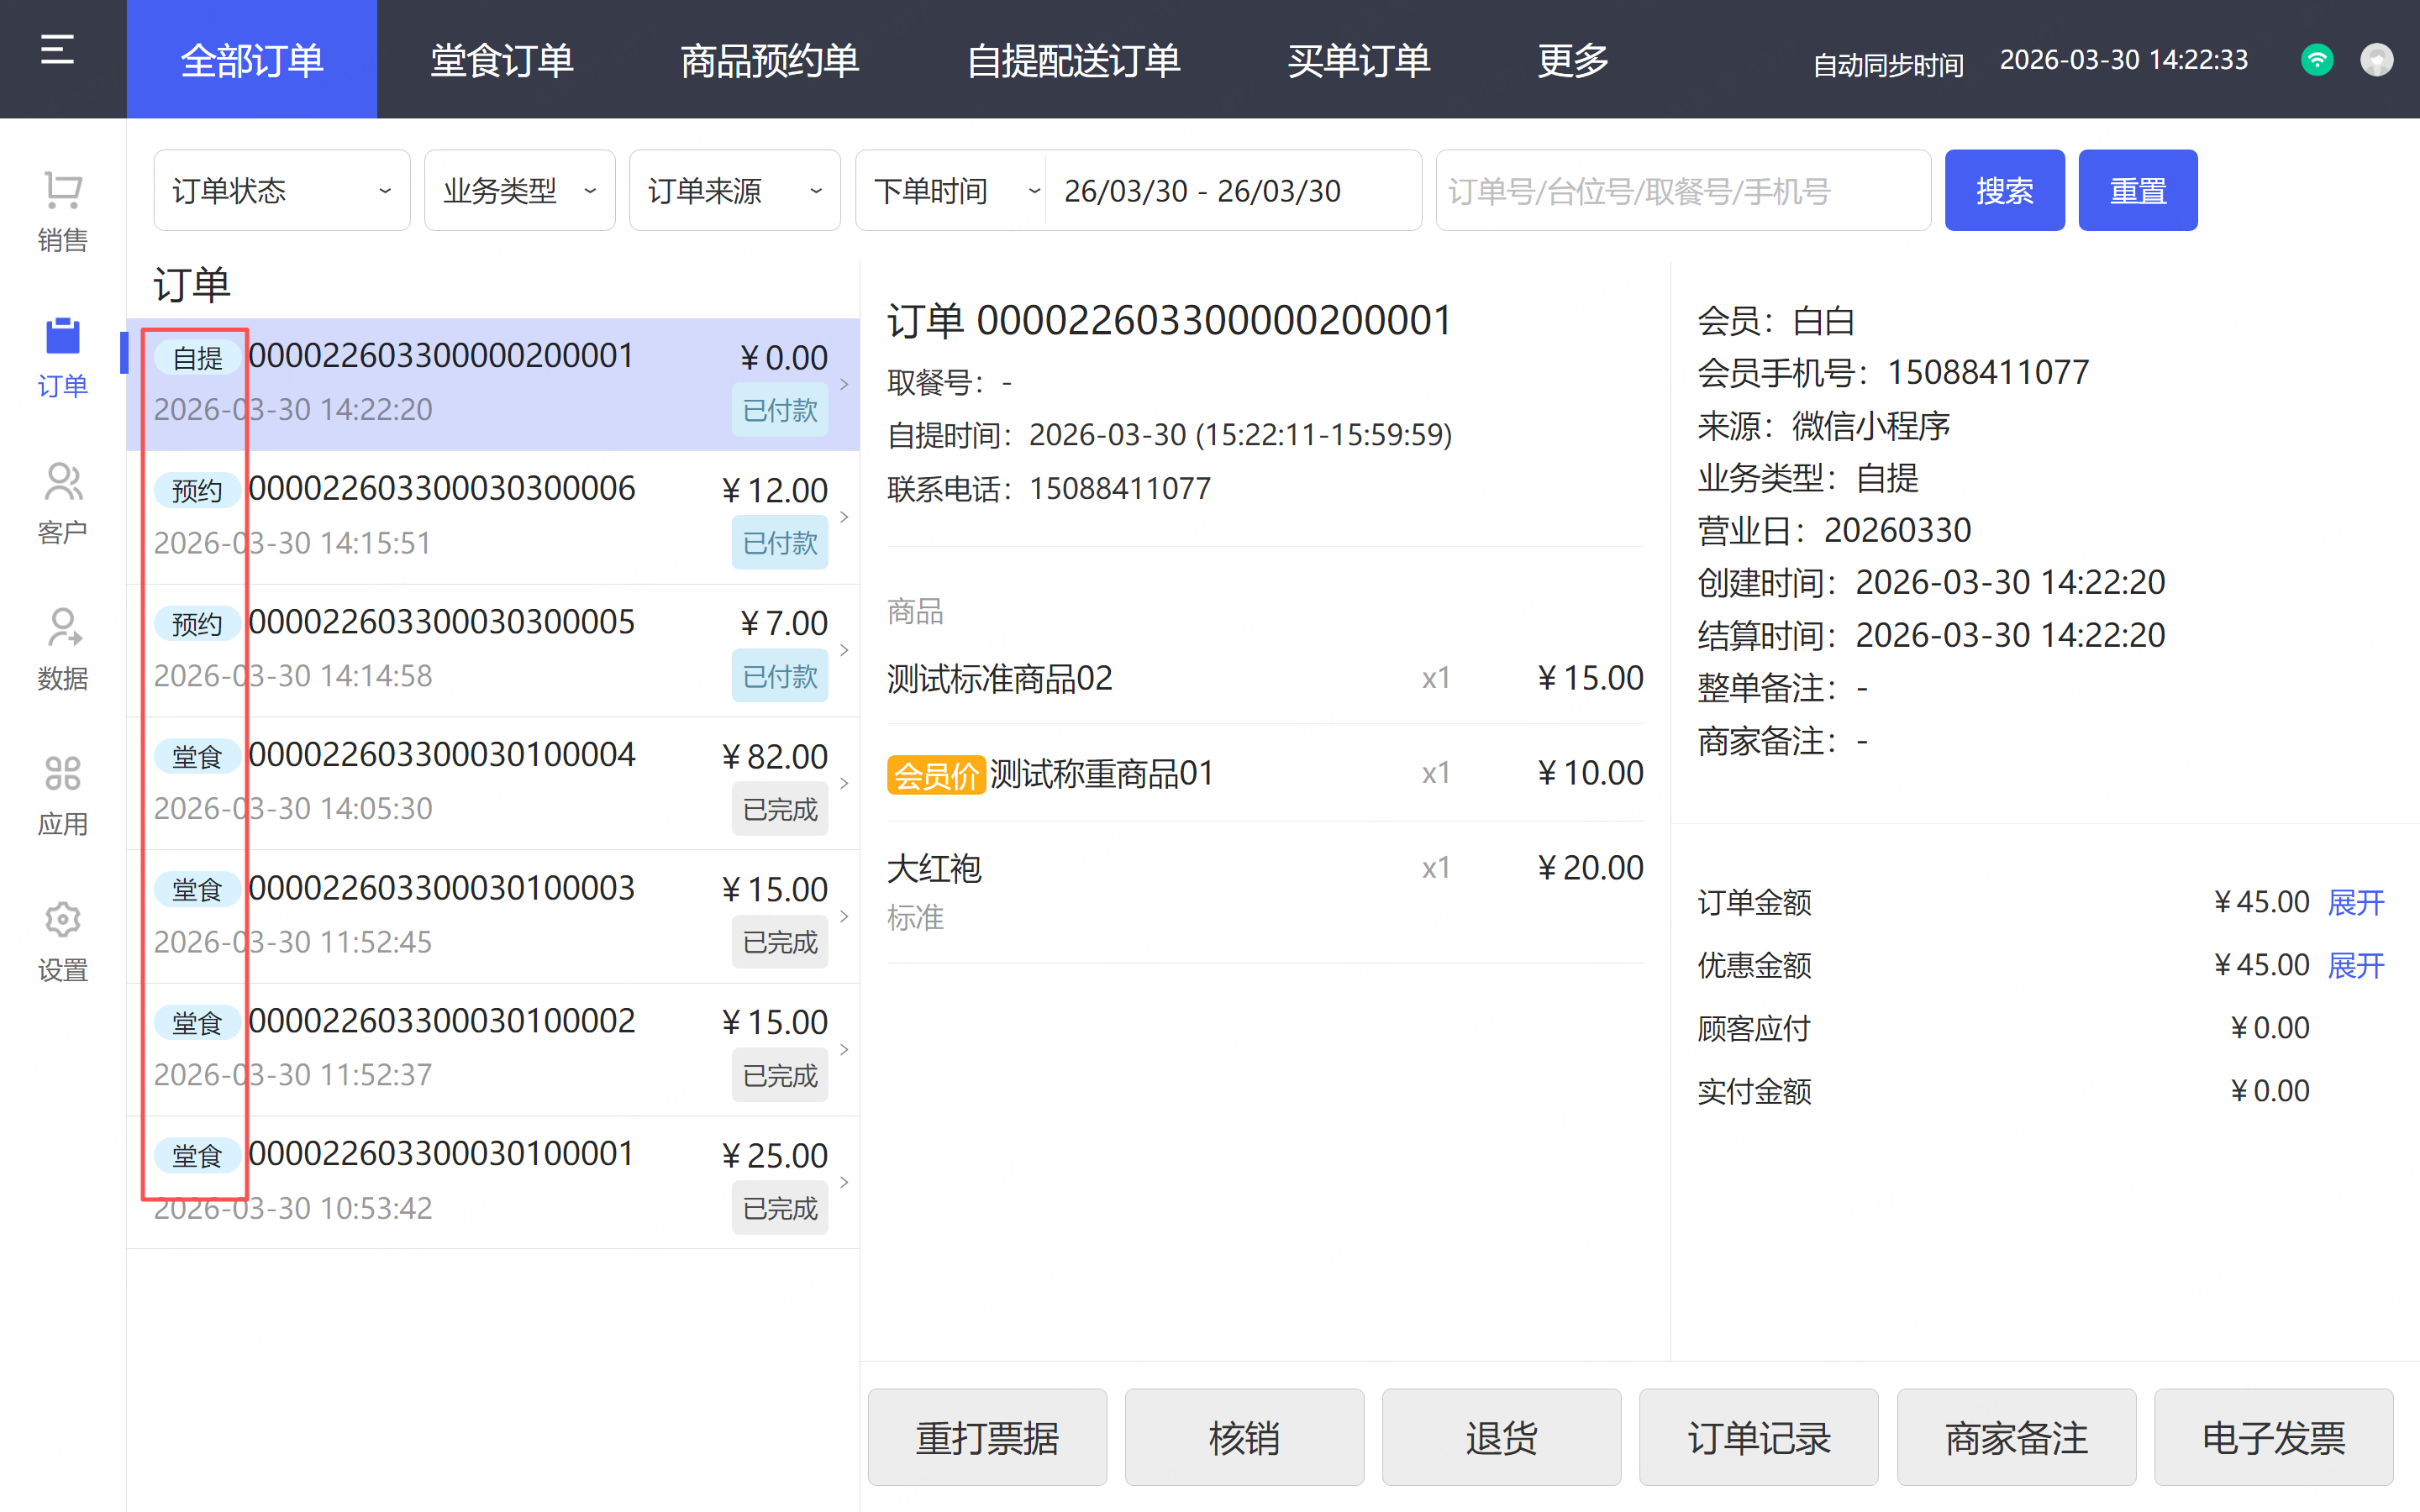Open the 下单时间 time type dropdown
Image resolution: width=2420 pixels, height=1512 pixels.
[x=952, y=190]
